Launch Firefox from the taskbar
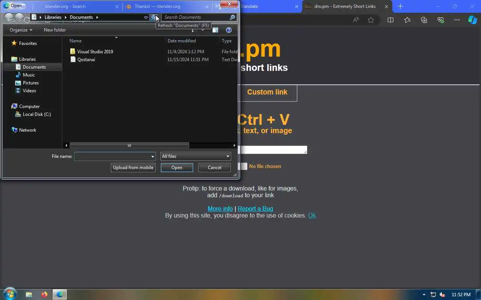This screenshot has height=300, width=481. 44,294
